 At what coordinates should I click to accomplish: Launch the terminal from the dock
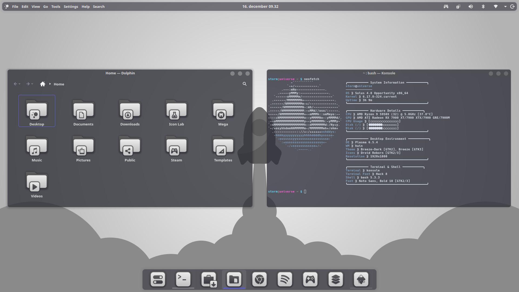tap(183, 279)
